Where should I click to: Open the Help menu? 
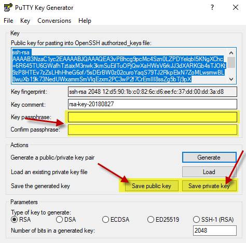[x=85, y=21]
